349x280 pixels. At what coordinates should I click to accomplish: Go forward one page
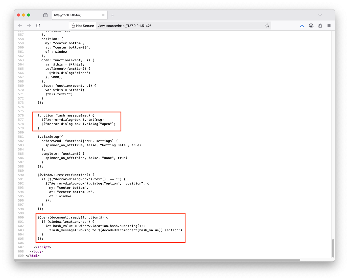tap(29, 25)
